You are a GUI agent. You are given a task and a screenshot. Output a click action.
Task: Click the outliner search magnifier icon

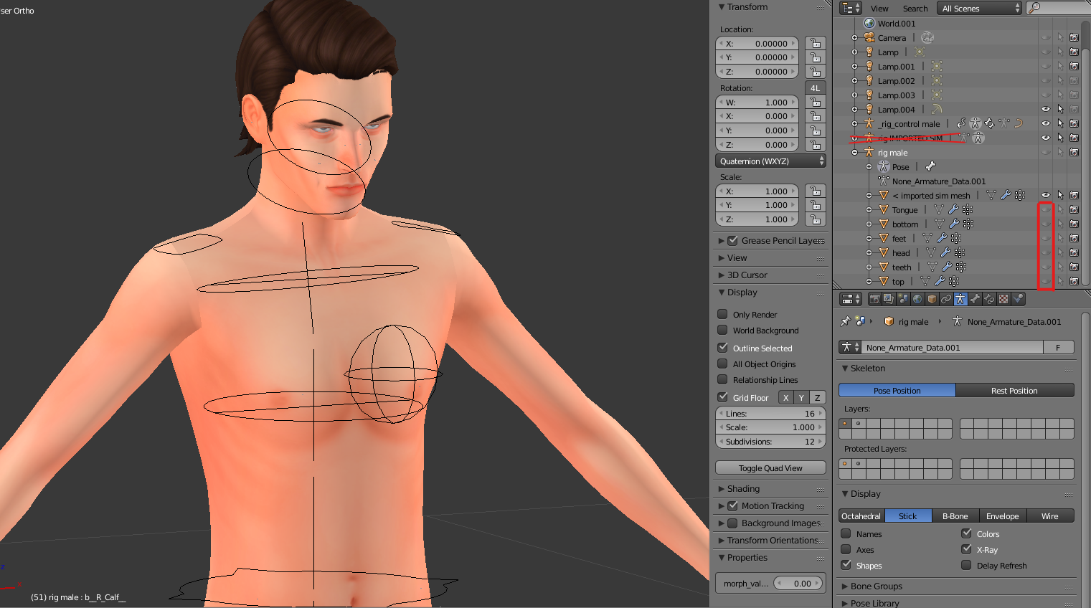[1034, 8]
